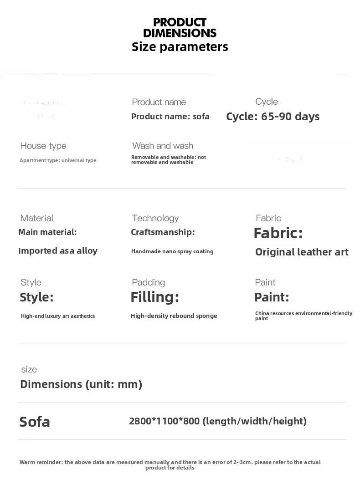Screen dimensions: 360x495
Task: Click the Technology label
Action: tap(155, 218)
